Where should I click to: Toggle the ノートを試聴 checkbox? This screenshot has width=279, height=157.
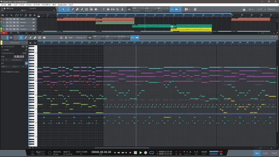click(26, 50)
